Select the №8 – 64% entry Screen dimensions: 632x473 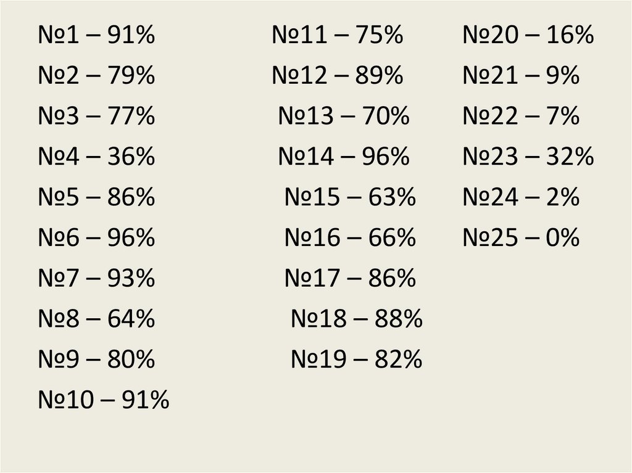click(x=96, y=319)
